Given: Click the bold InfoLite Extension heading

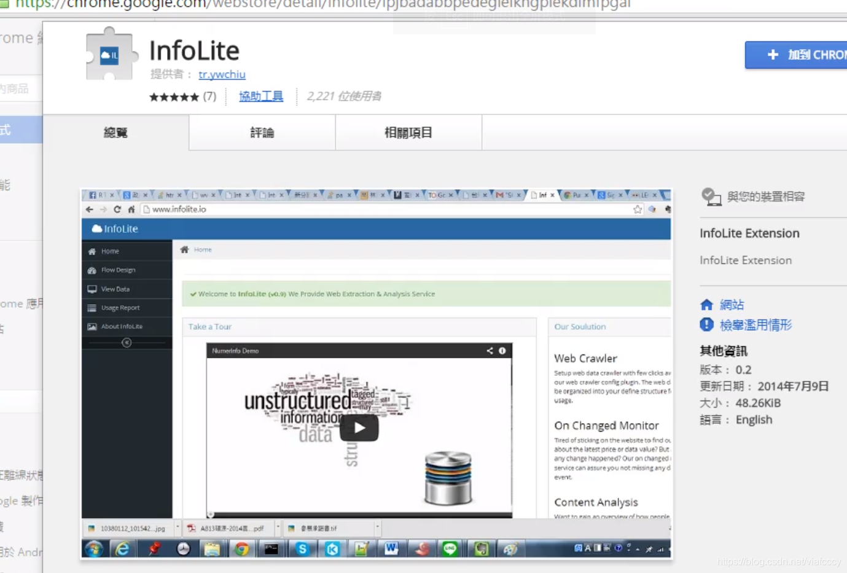Looking at the screenshot, I should pyautogui.click(x=749, y=233).
